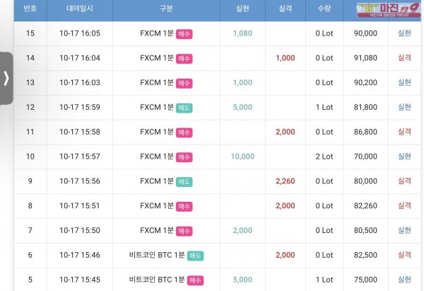Click the 실현 column header
This screenshot has height=291, width=424.
[242, 8]
